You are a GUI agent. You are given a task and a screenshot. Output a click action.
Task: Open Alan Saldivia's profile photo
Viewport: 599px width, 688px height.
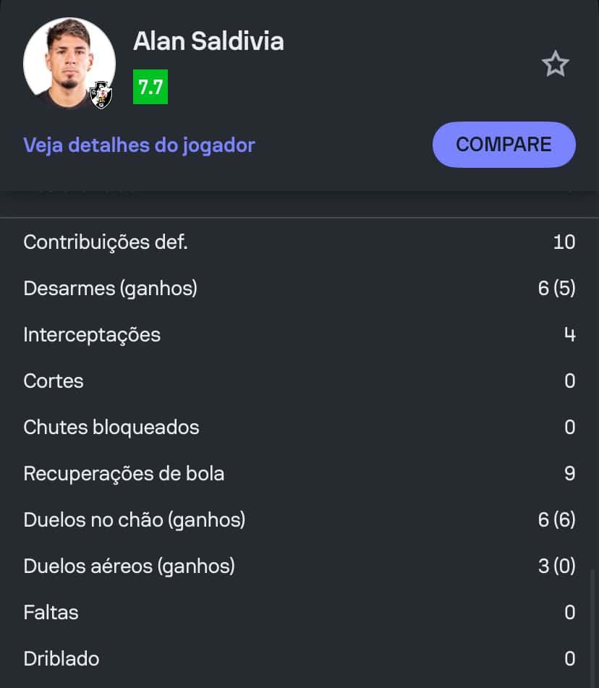pyautogui.click(x=69, y=64)
